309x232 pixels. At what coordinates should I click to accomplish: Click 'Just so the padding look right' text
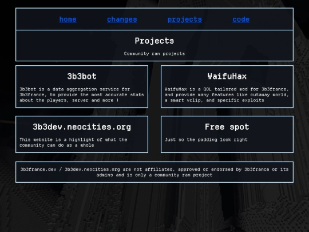tap(206, 140)
